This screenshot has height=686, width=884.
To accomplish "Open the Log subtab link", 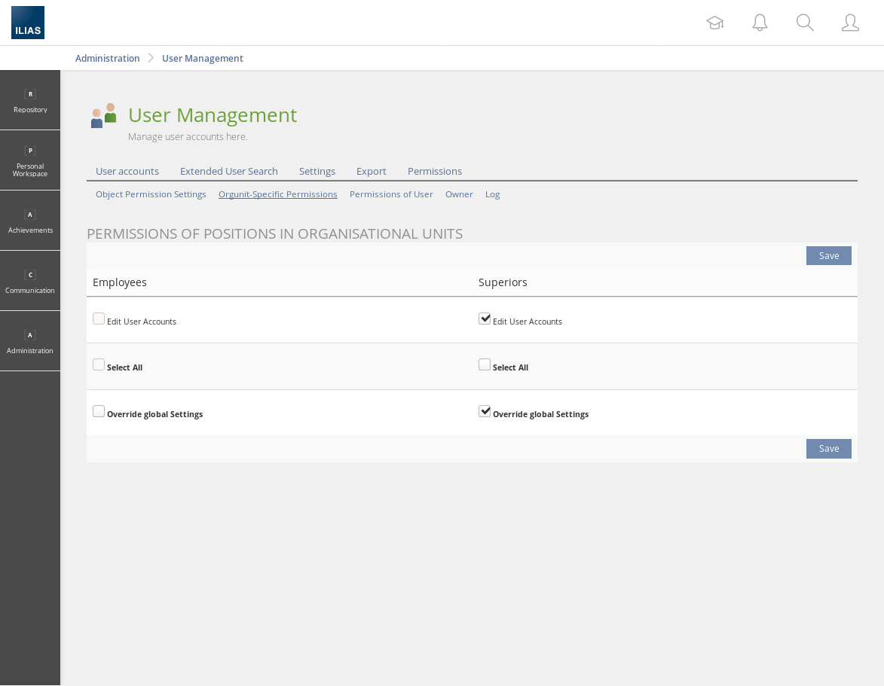I will (492, 194).
